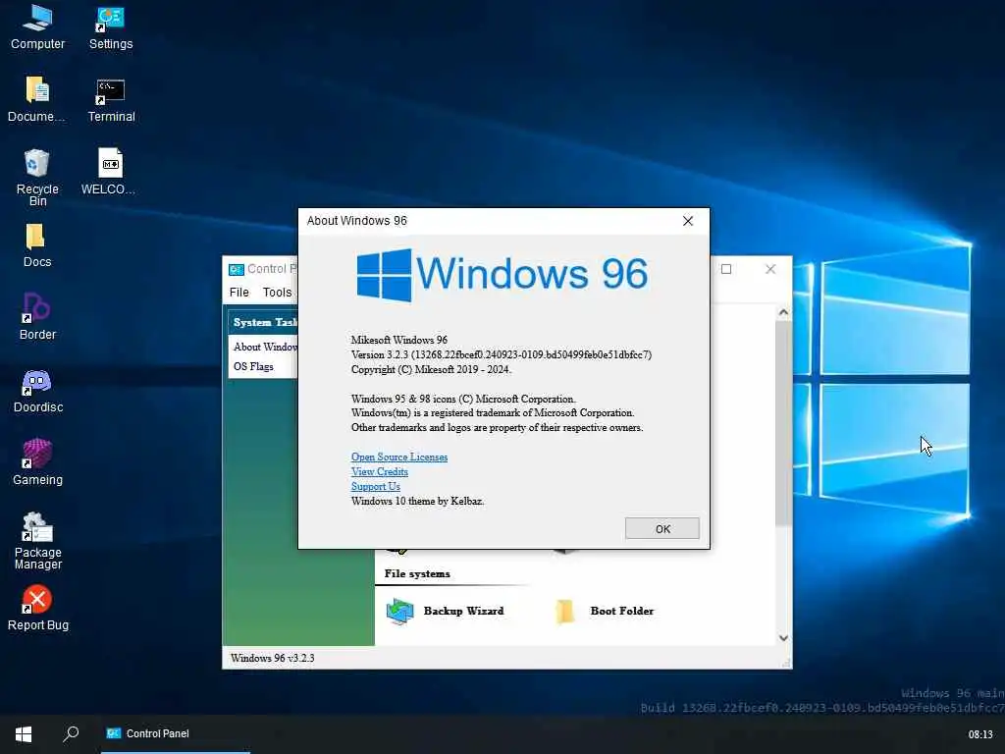Viewport: 1005px width, 754px height.
Task: Click the 'File systems' section heading
Action: coord(417,573)
